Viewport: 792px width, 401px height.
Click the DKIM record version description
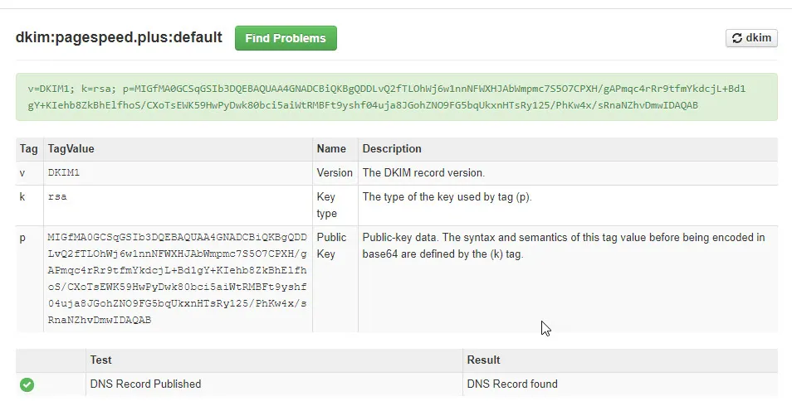423,173
